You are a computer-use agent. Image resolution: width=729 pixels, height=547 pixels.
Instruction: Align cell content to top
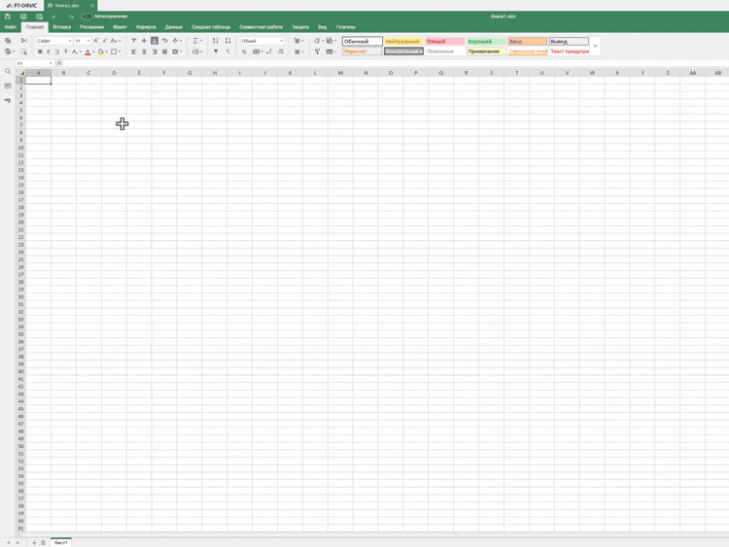134,41
